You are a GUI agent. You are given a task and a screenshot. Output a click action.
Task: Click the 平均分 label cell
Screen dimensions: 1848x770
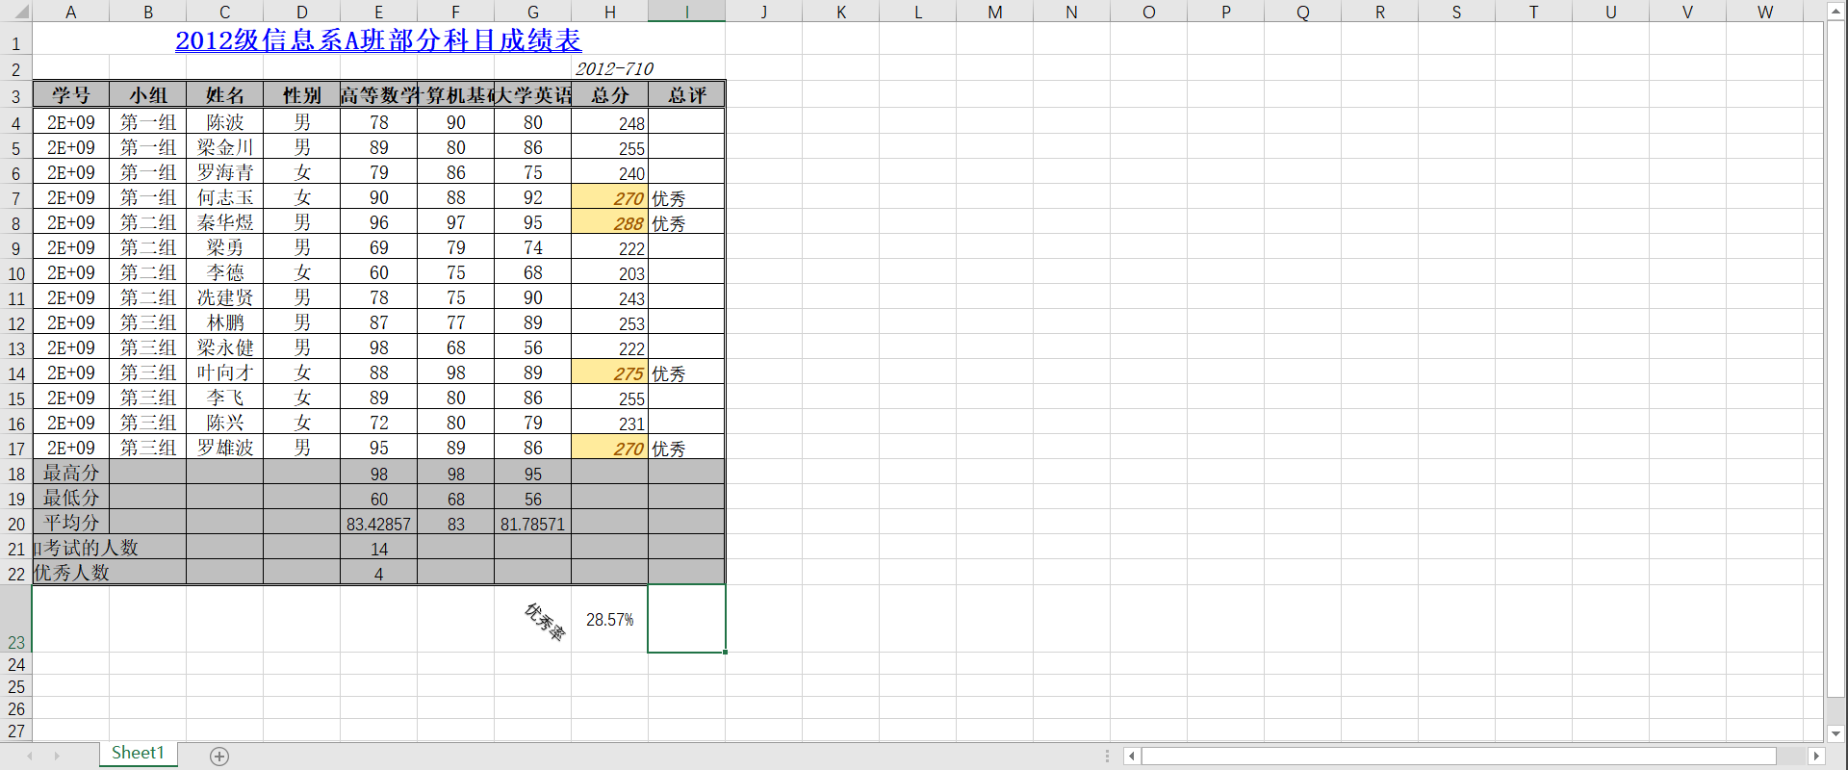point(70,523)
